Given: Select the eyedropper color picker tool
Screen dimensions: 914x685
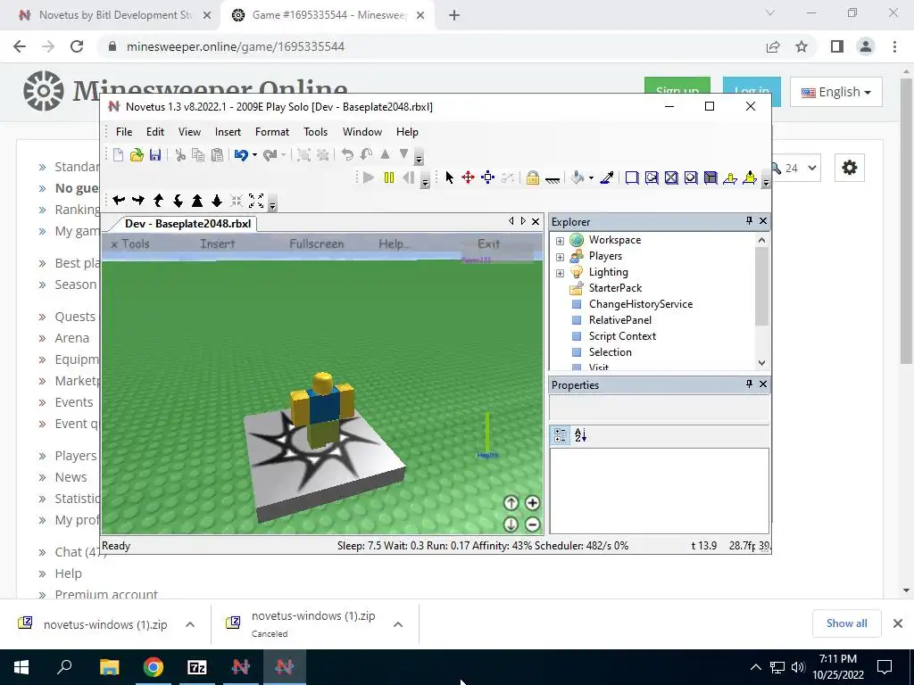Looking at the screenshot, I should 606,177.
